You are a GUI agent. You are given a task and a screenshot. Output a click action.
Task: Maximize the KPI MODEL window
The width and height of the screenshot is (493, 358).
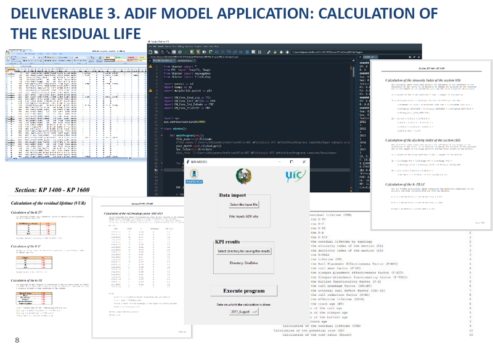(291, 162)
